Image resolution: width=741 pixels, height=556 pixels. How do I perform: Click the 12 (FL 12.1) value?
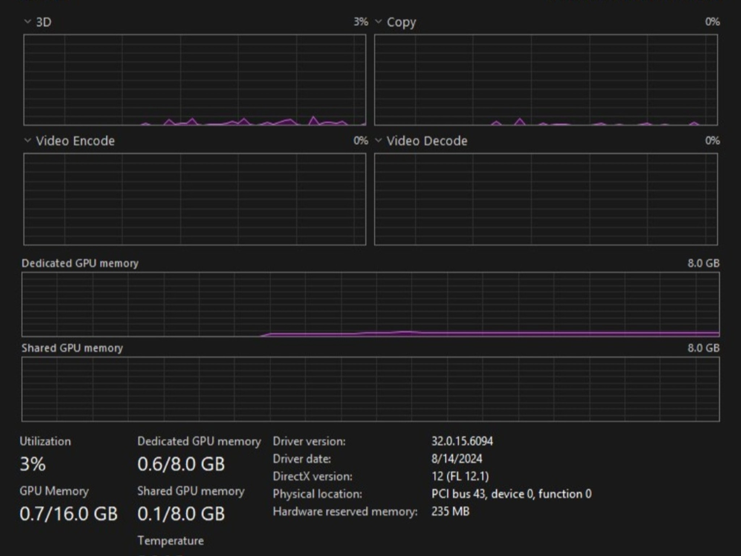point(460,476)
